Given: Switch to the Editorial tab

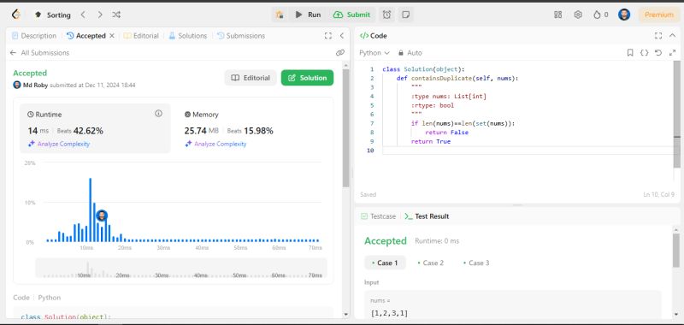Looking at the screenshot, I should coord(141,36).
